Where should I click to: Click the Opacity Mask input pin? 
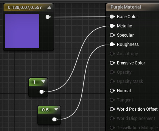pos(112,82)
